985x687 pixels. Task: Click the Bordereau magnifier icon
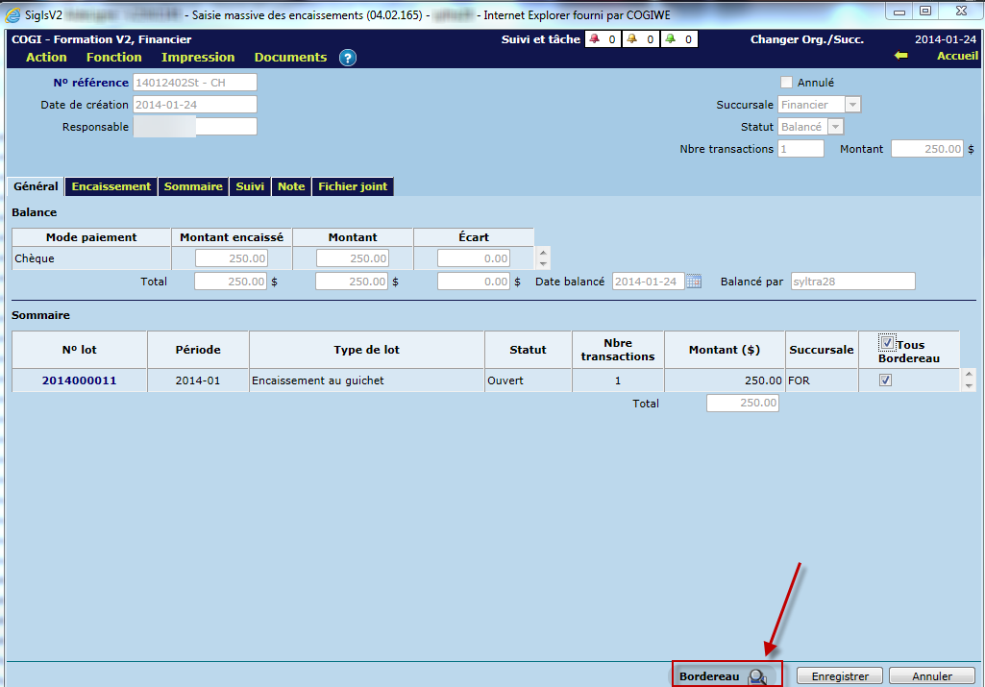[x=757, y=676]
